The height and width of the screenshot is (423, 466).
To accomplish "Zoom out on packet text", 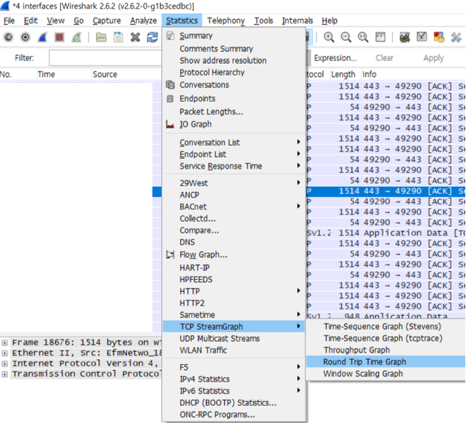I will (x=346, y=37).
